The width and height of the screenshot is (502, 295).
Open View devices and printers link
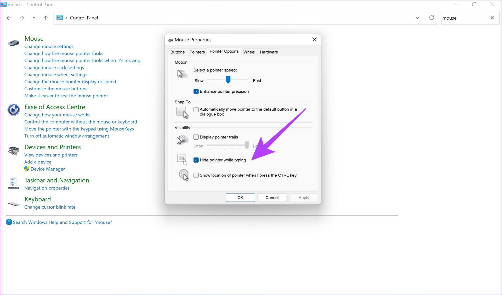coord(51,155)
